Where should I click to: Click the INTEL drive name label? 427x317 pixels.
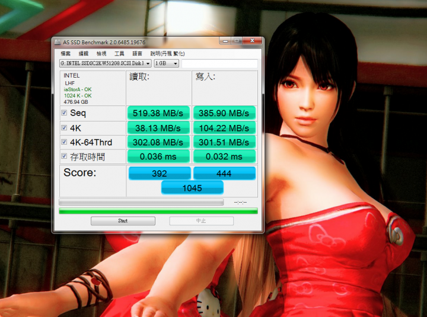[x=72, y=76]
